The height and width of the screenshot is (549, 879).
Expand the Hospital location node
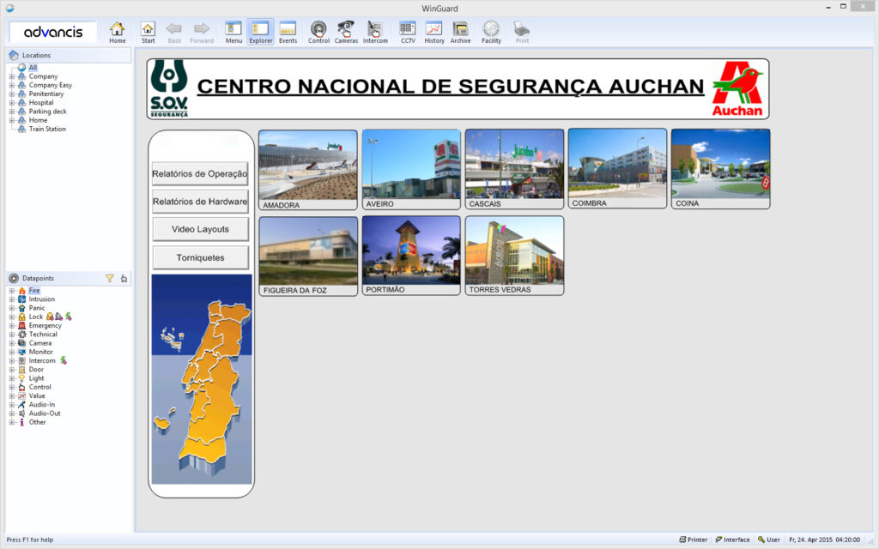[12, 103]
